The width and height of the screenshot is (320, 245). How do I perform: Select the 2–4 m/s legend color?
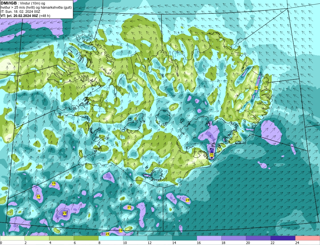[37, 238]
